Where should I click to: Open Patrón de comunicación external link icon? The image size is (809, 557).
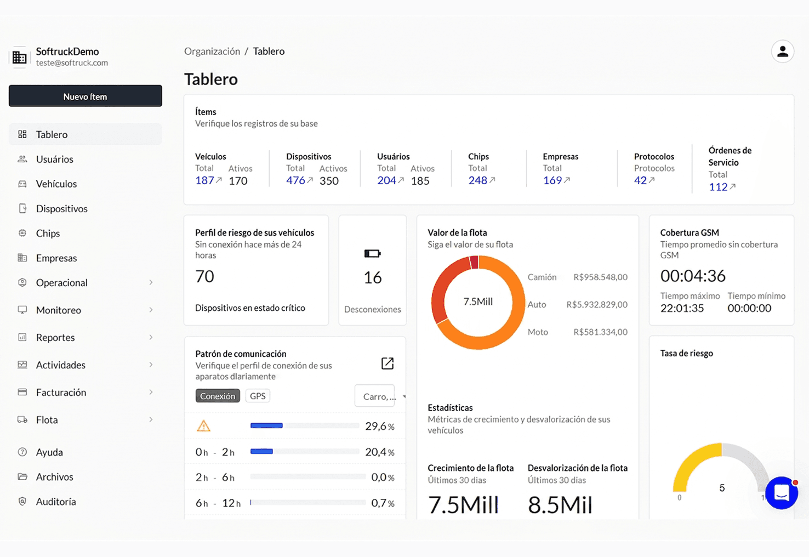(388, 363)
